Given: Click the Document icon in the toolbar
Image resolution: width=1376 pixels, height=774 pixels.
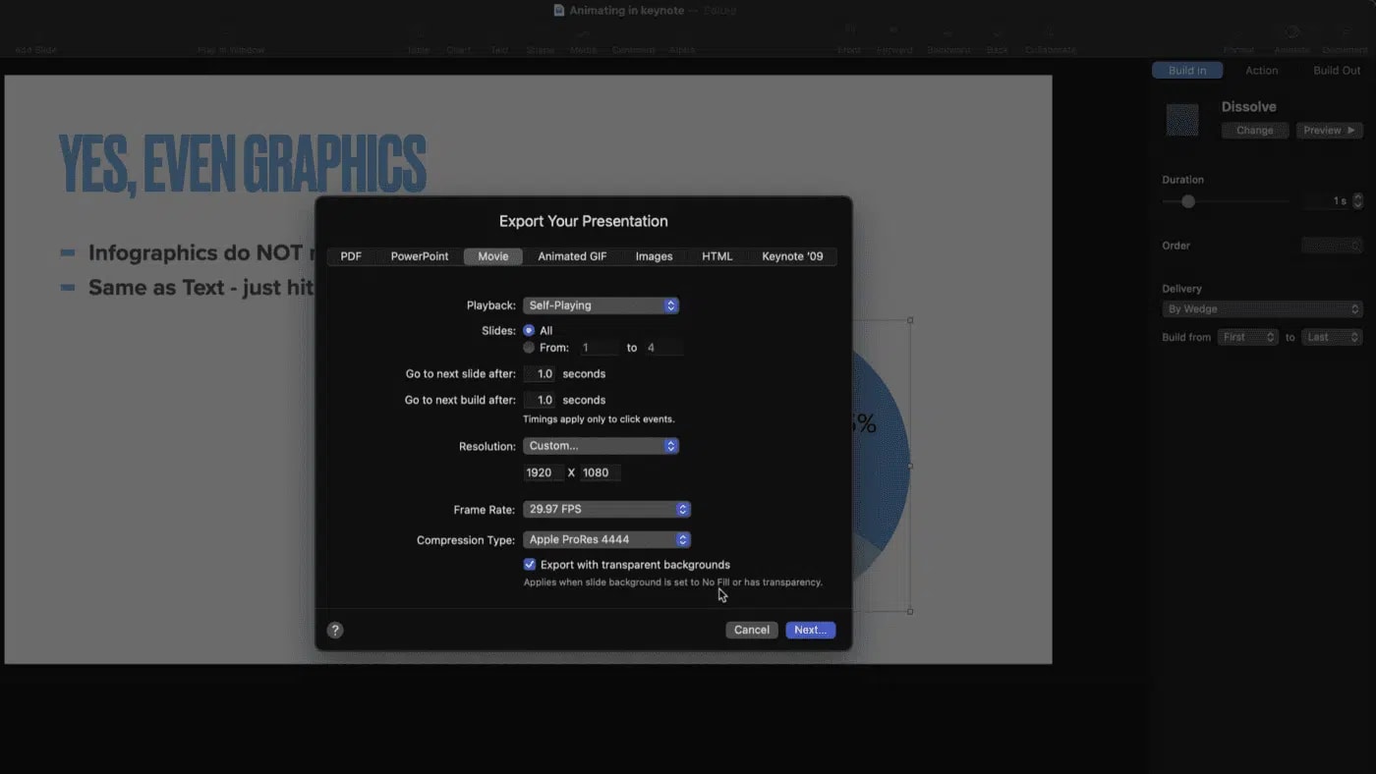Looking at the screenshot, I should (x=1344, y=37).
